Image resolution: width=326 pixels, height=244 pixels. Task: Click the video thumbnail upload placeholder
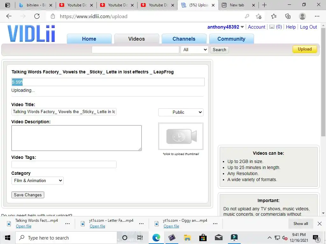(x=181, y=136)
